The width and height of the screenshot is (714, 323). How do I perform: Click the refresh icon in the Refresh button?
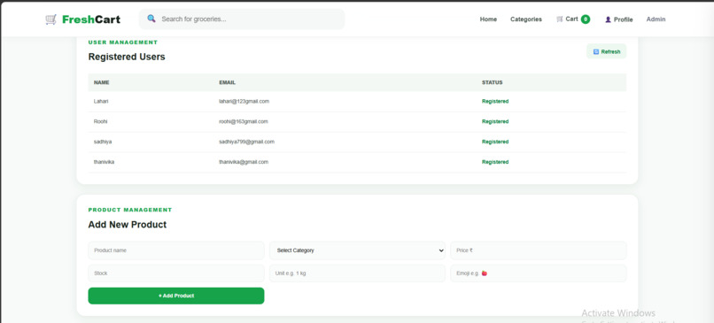[595, 52]
